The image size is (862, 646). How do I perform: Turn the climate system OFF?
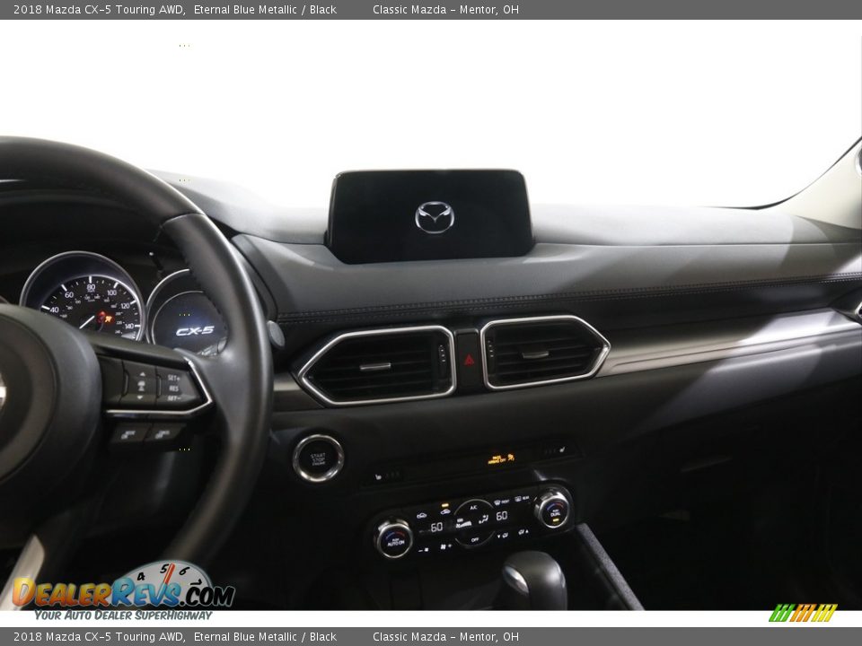click(x=474, y=539)
